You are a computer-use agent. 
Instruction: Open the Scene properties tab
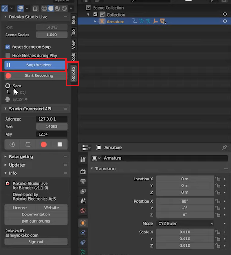point(83,201)
